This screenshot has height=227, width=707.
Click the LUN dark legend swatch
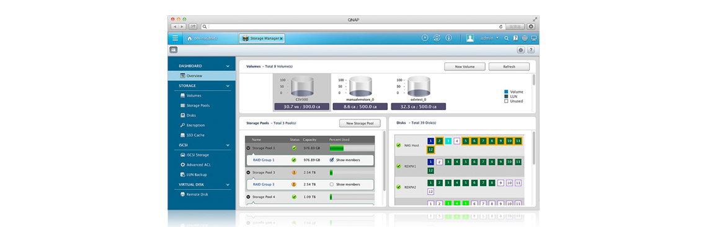pyautogui.click(x=506, y=96)
